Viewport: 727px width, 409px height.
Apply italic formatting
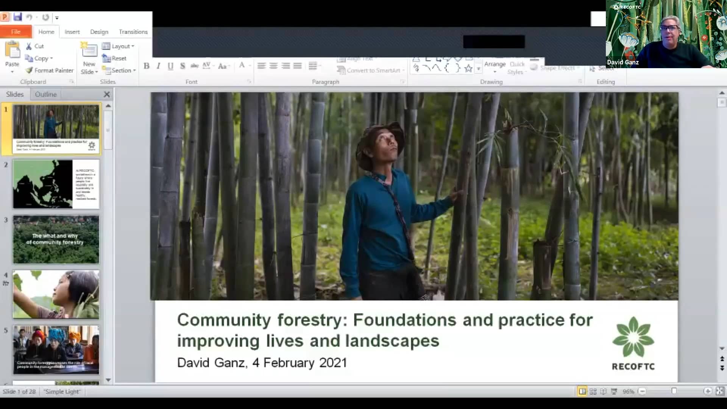158,66
